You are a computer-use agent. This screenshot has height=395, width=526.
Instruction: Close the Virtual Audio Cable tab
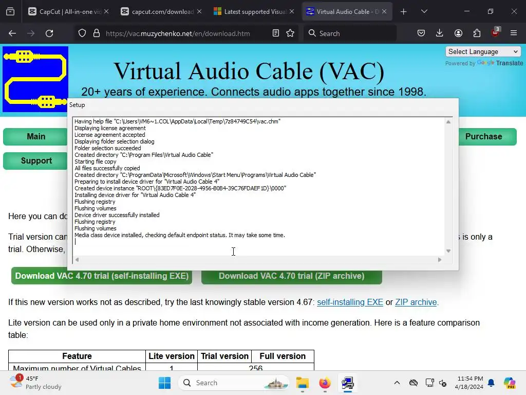tap(384, 11)
